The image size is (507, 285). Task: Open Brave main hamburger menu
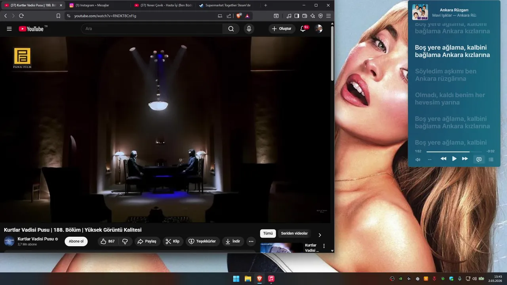pos(328,16)
